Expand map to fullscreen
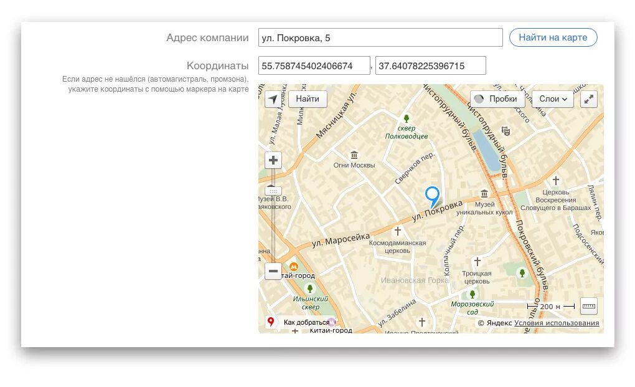 click(589, 99)
